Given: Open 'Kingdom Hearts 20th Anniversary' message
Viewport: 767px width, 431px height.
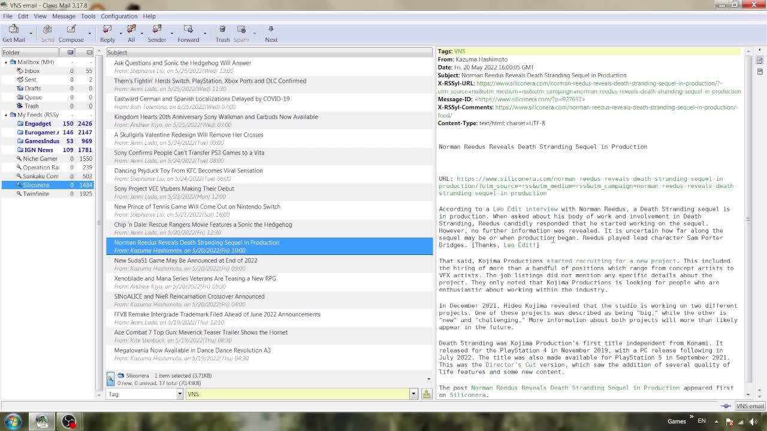Looking at the screenshot, I should (270, 121).
